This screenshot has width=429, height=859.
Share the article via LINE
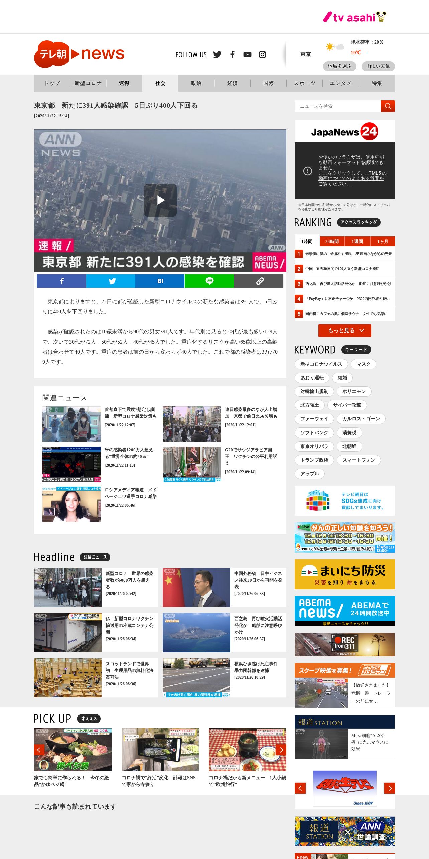(209, 281)
